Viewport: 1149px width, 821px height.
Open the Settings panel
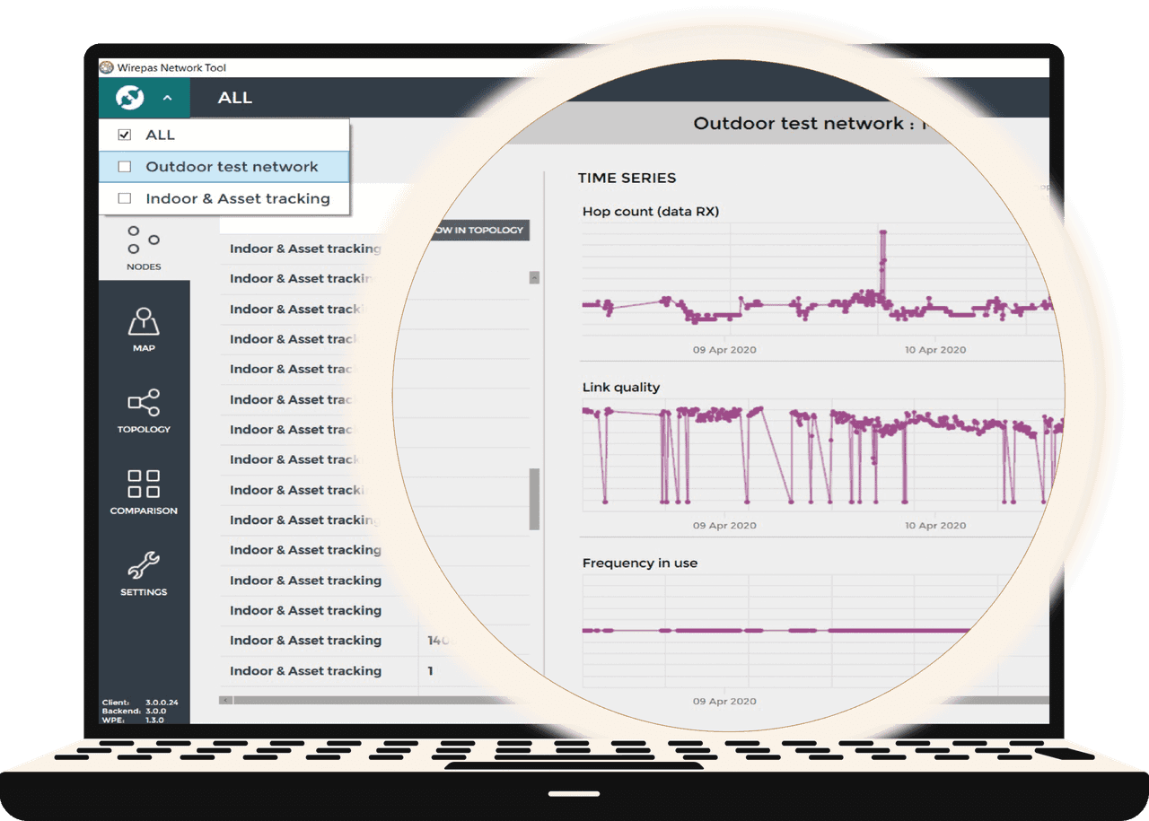tap(144, 574)
